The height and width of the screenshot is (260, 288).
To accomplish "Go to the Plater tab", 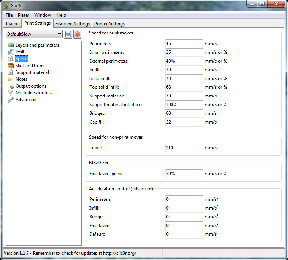I will pyautogui.click(x=12, y=24).
